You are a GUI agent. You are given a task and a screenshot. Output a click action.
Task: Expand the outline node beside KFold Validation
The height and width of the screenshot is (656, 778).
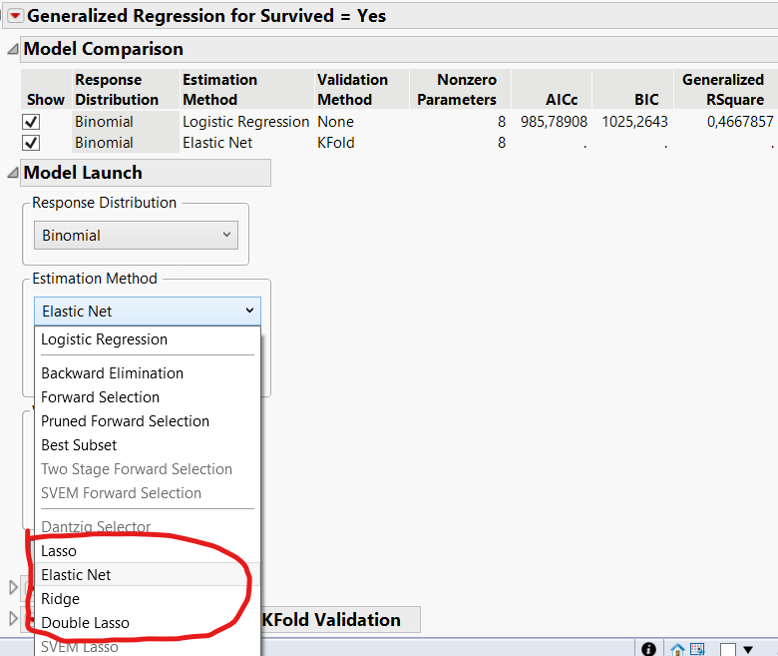coord(13,619)
